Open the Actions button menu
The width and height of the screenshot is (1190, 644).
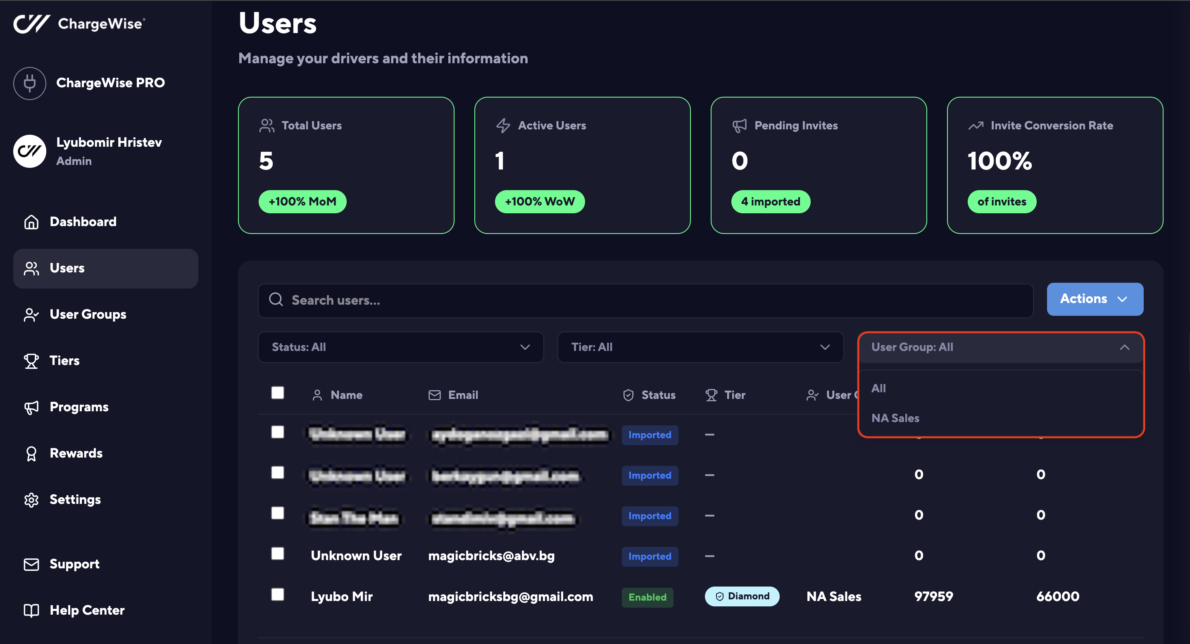[x=1095, y=299]
